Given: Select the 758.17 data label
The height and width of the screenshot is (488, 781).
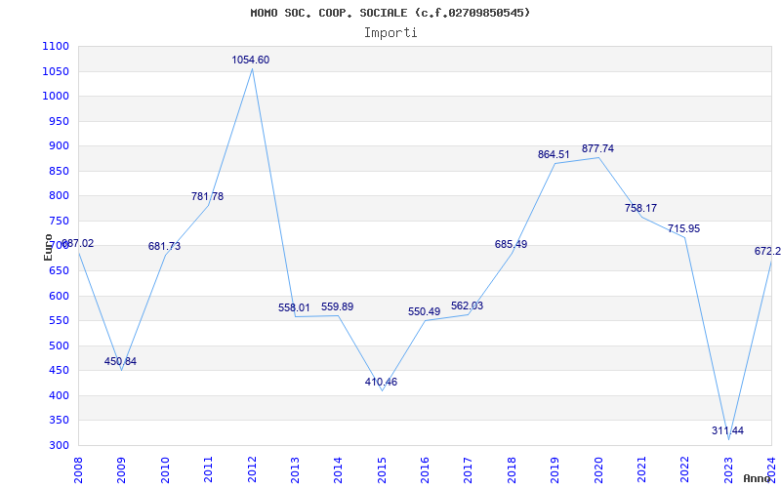Looking at the screenshot, I should [640, 208].
